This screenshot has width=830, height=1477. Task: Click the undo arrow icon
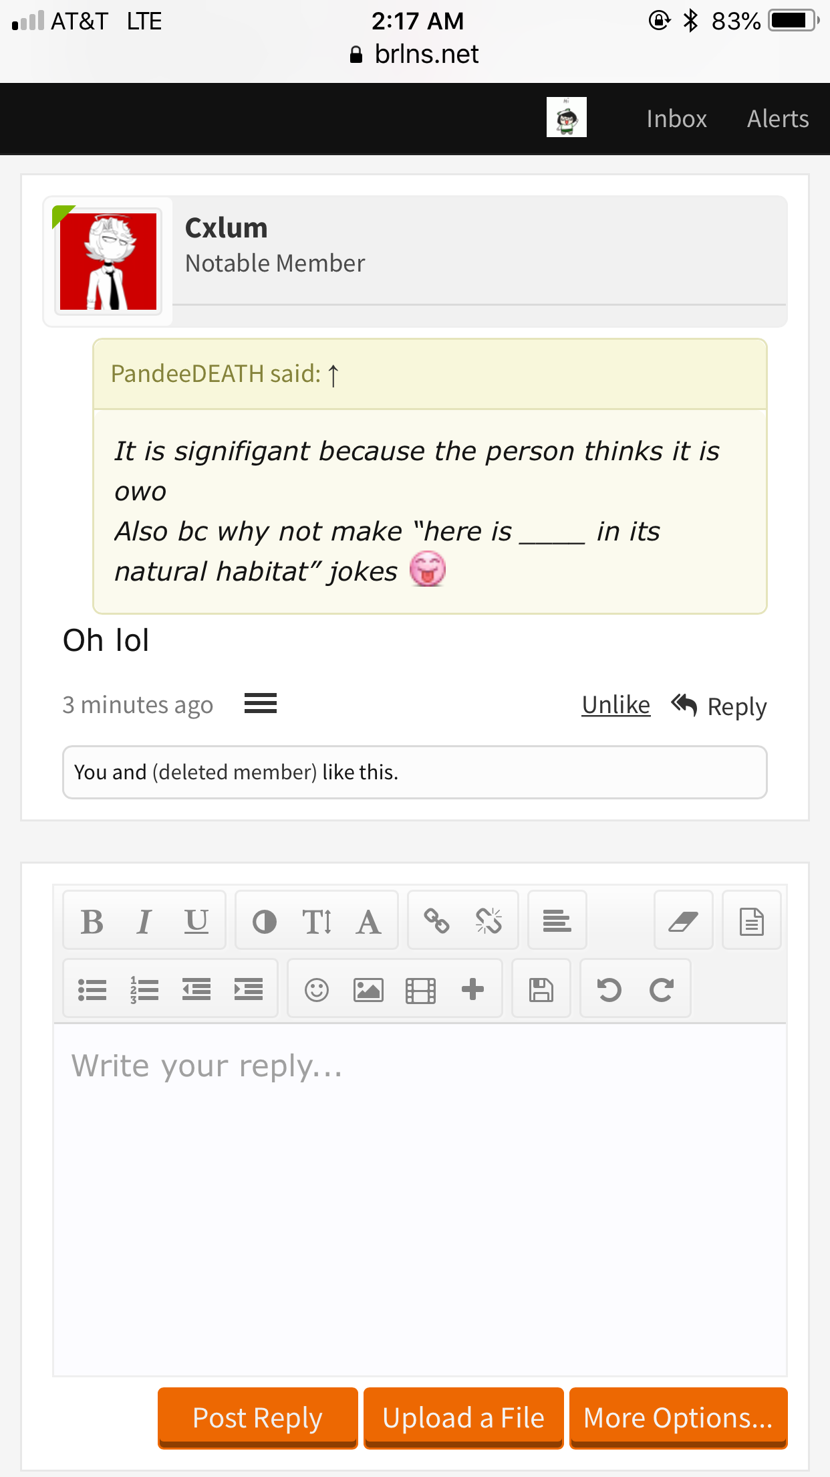pos(609,989)
